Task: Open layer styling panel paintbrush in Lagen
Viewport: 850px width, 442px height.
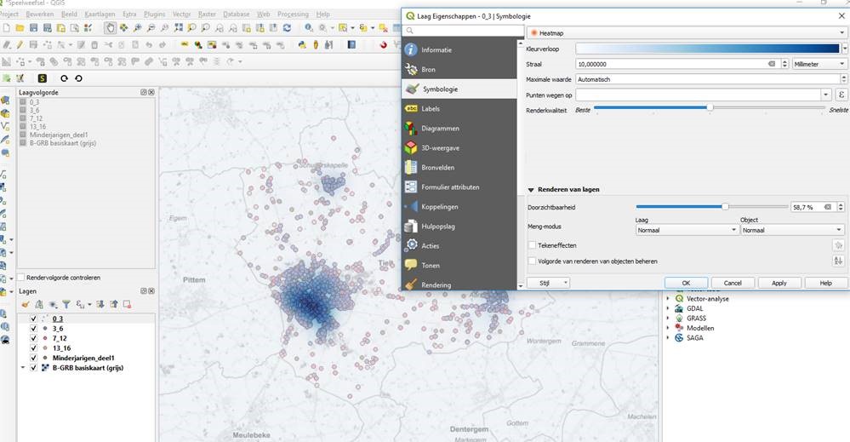Action: coord(26,305)
